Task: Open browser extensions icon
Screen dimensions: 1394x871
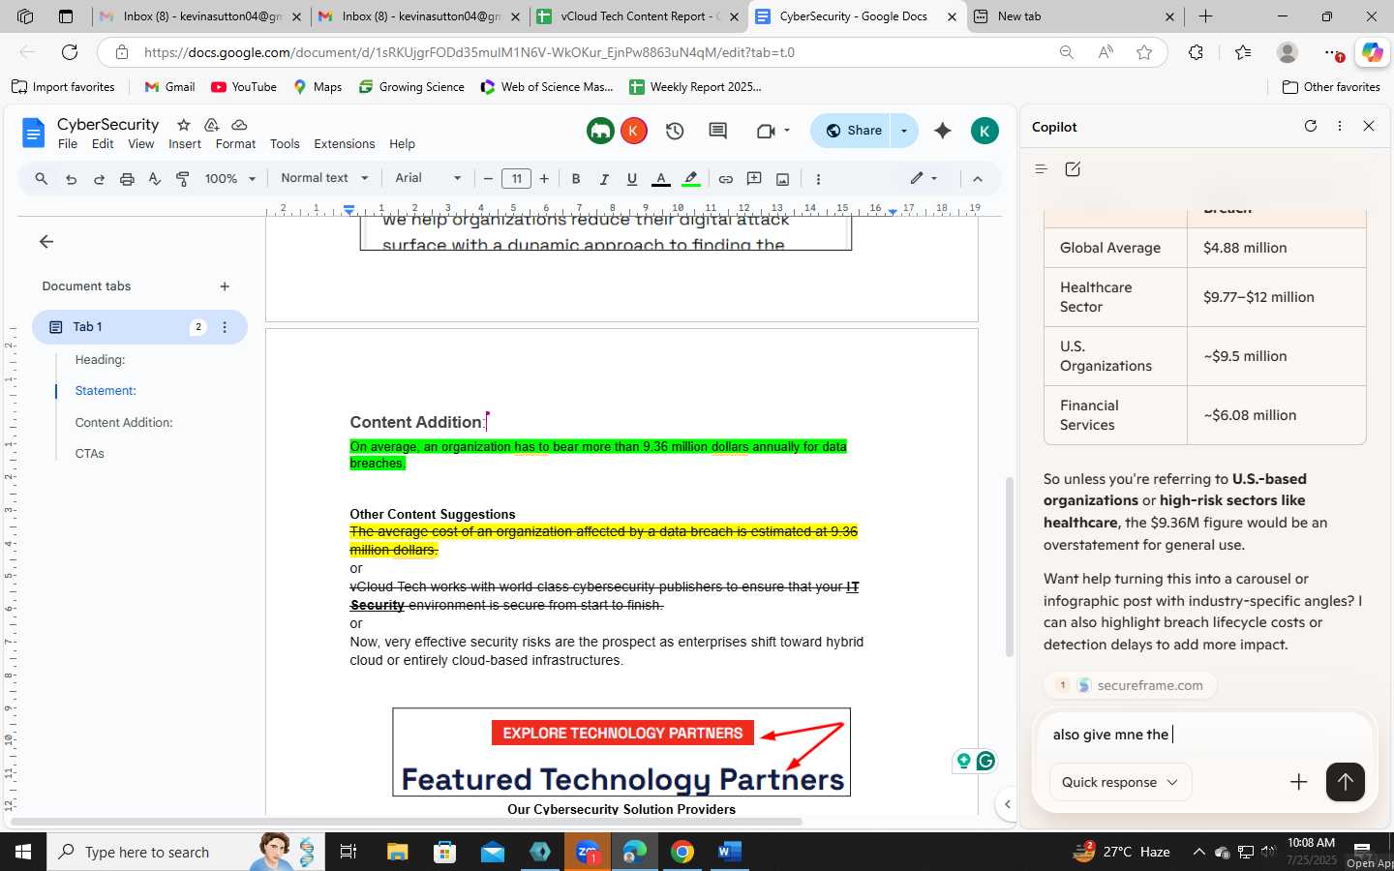Action: tap(1196, 52)
